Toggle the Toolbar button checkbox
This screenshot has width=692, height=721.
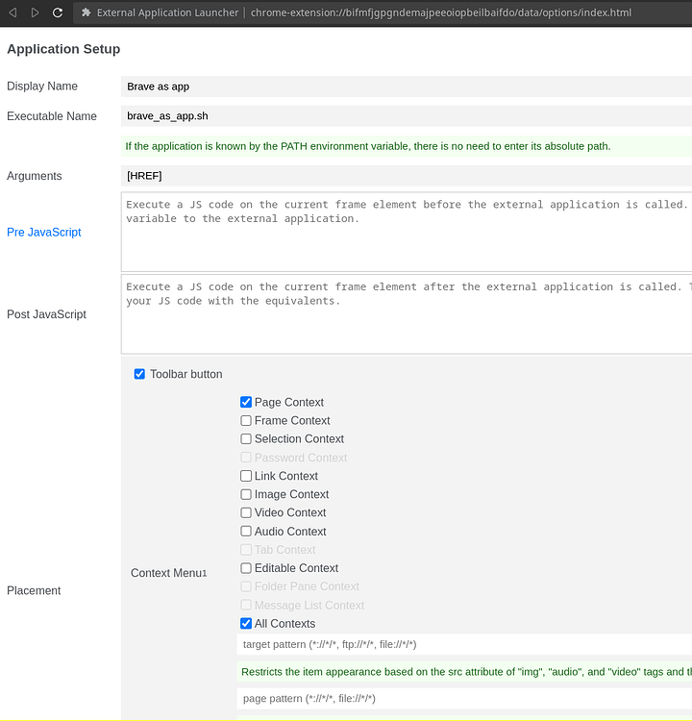tap(140, 374)
